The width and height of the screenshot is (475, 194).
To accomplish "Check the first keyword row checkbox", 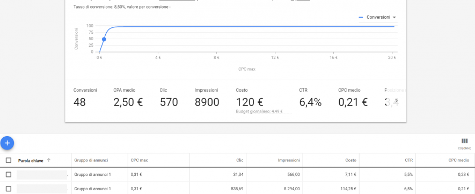I will (9, 174).
